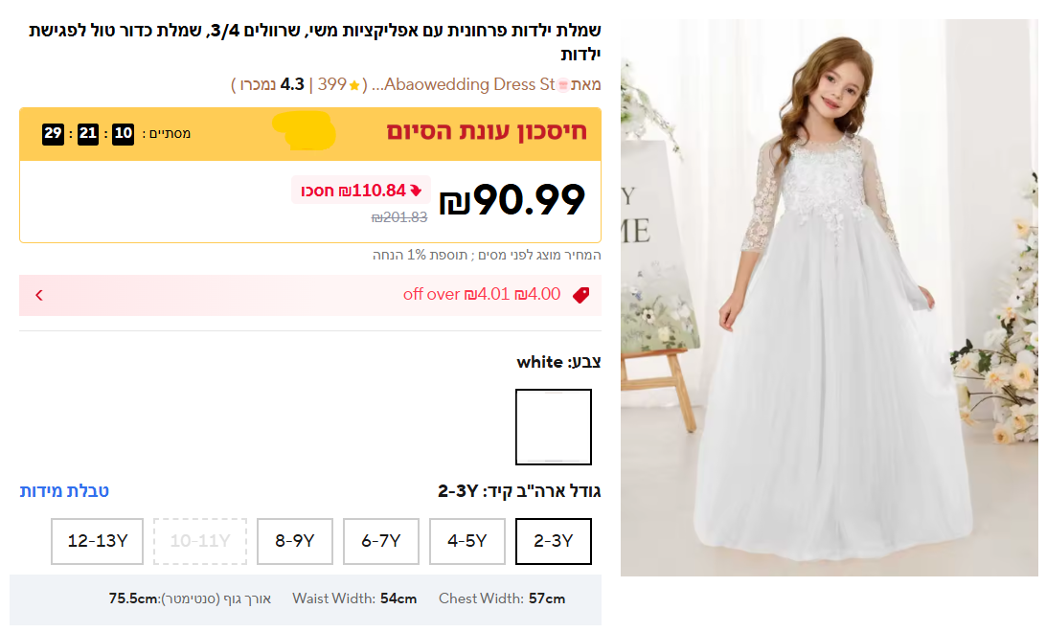Click the '₪4.00 off over ₪4.01' coupon text

tap(482, 295)
